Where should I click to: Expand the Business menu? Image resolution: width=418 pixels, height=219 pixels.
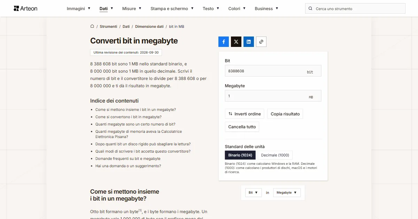(x=266, y=9)
